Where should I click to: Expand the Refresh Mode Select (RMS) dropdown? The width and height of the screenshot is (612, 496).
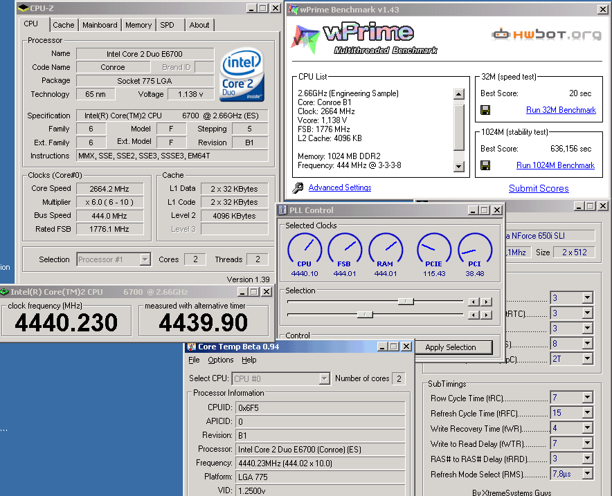click(587, 474)
